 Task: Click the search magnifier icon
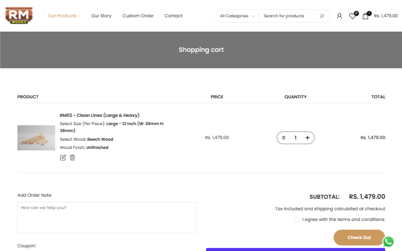[322, 16]
